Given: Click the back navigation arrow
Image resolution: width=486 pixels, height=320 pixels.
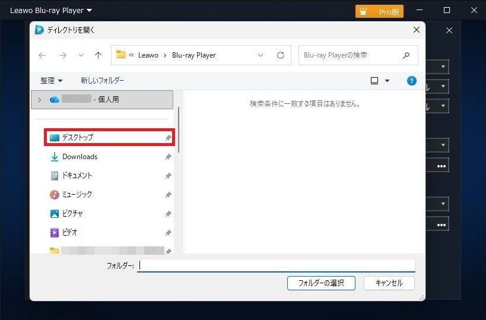Looking at the screenshot, I should tap(42, 55).
